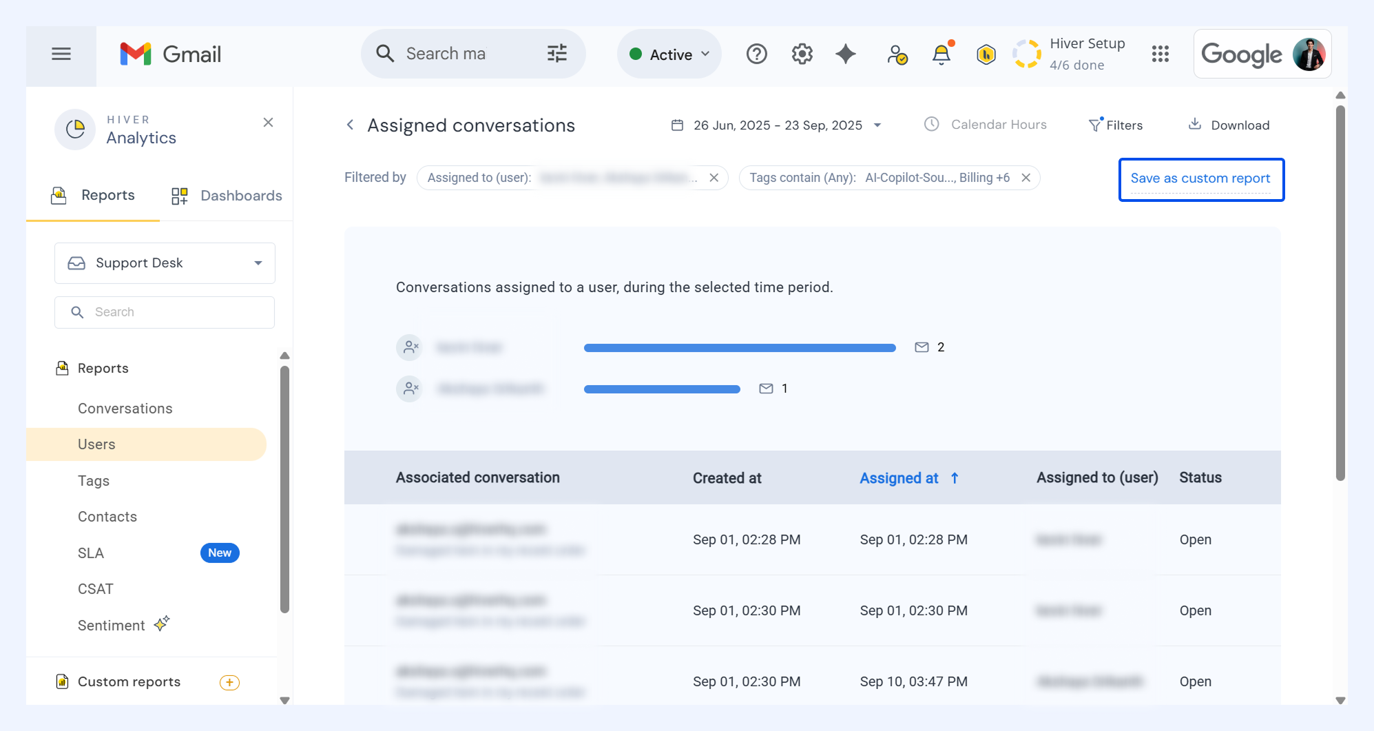Open Hiver notifications bell
Image resolution: width=1374 pixels, height=731 pixels.
tap(941, 54)
